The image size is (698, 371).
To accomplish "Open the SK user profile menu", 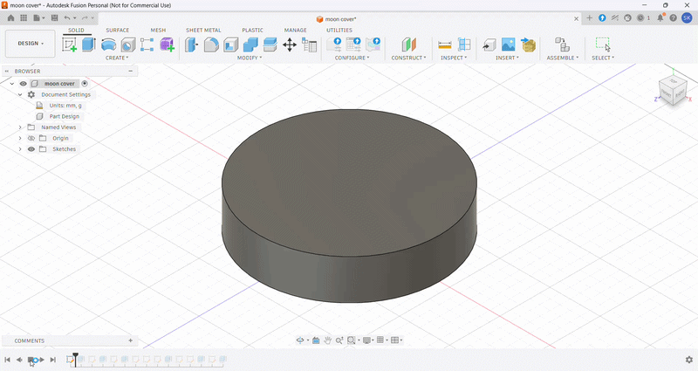I will [687, 17].
